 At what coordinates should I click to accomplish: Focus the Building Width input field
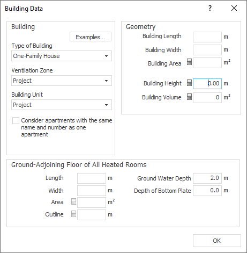(x=207, y=50)
